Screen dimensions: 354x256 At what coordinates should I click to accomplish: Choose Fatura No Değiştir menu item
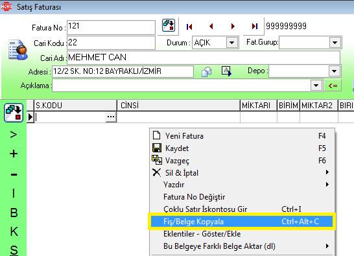(242, 197)
